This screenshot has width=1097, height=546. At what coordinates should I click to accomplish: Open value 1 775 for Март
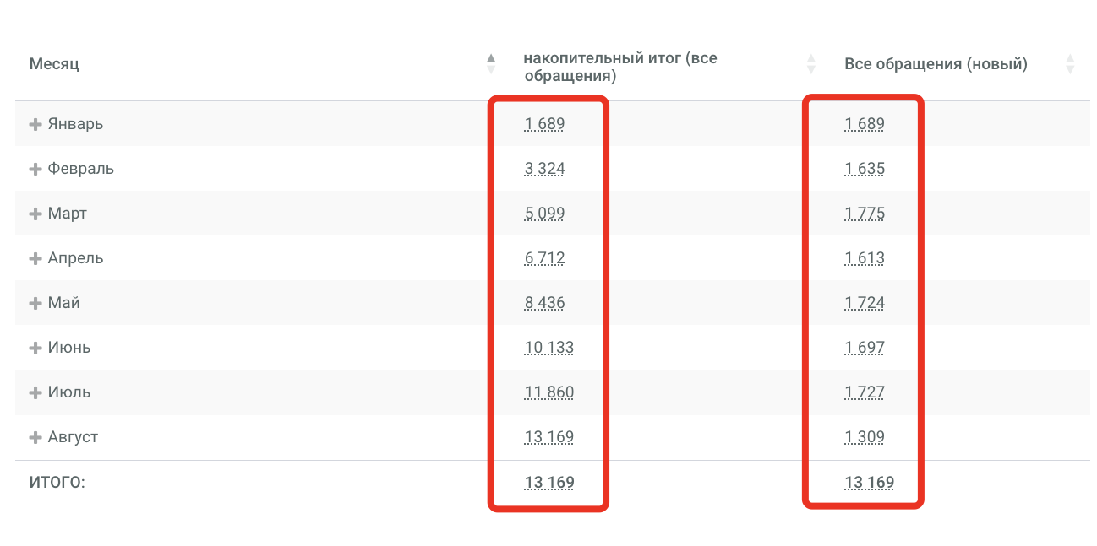click(865, 214)
